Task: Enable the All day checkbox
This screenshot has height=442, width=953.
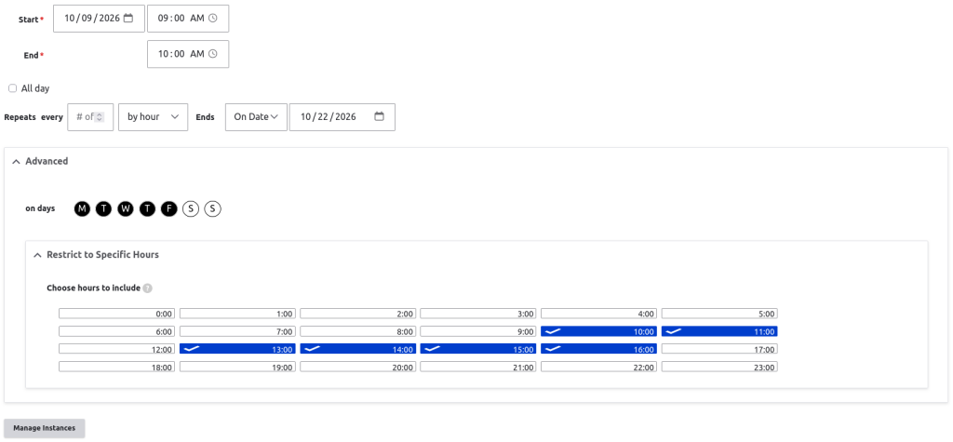Action: click(13, 88)
